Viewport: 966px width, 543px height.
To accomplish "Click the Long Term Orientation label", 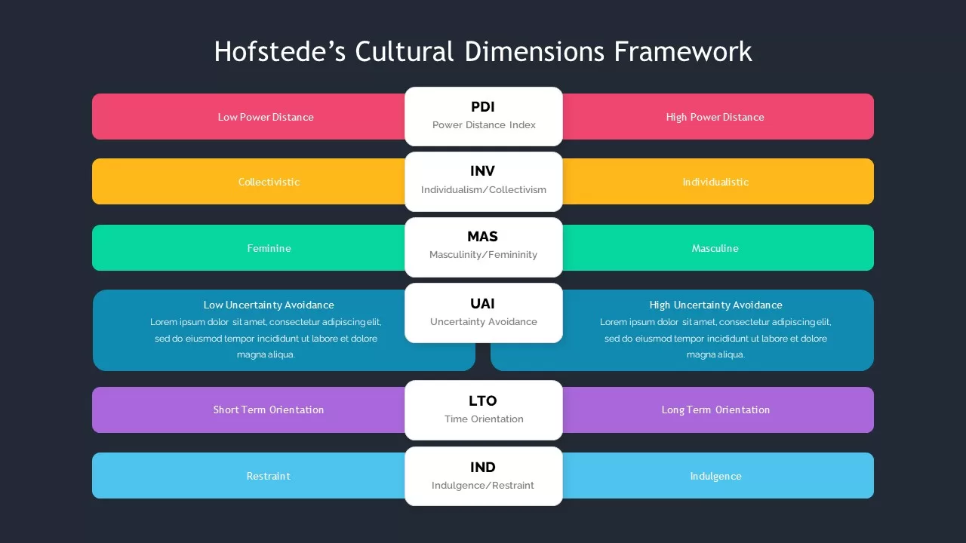I will pyautogui.click(x=715, y=410).
